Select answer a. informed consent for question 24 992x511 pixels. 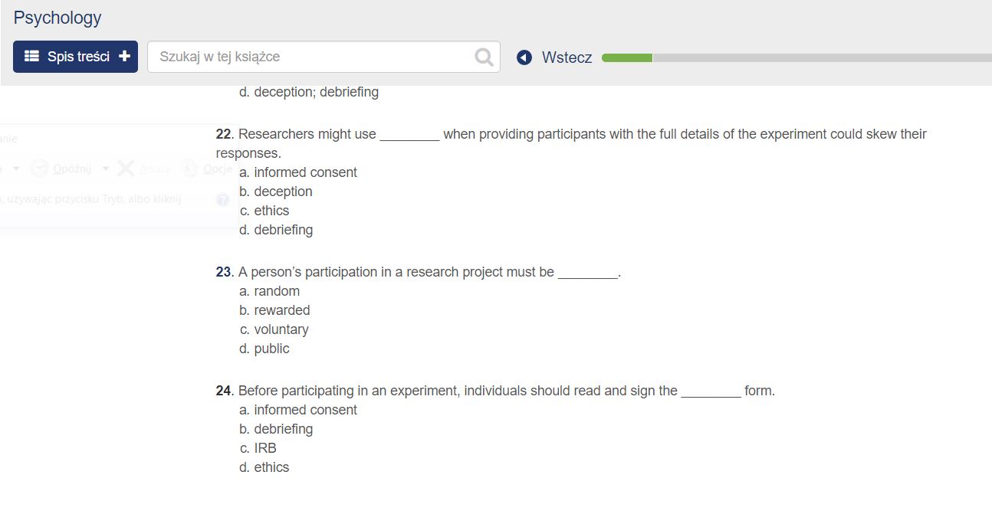pos(297,410)
